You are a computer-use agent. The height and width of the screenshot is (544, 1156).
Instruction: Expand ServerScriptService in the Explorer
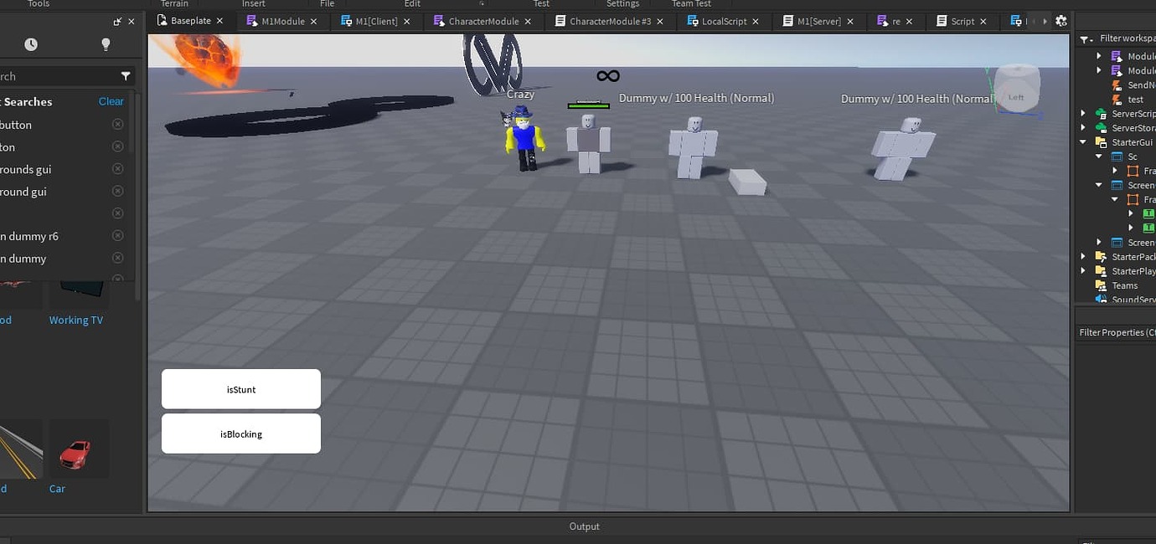coord(1083,113)
